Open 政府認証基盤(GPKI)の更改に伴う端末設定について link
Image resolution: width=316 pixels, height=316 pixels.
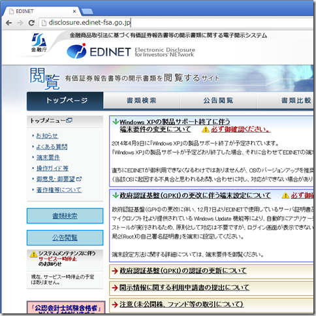(195, 195)
